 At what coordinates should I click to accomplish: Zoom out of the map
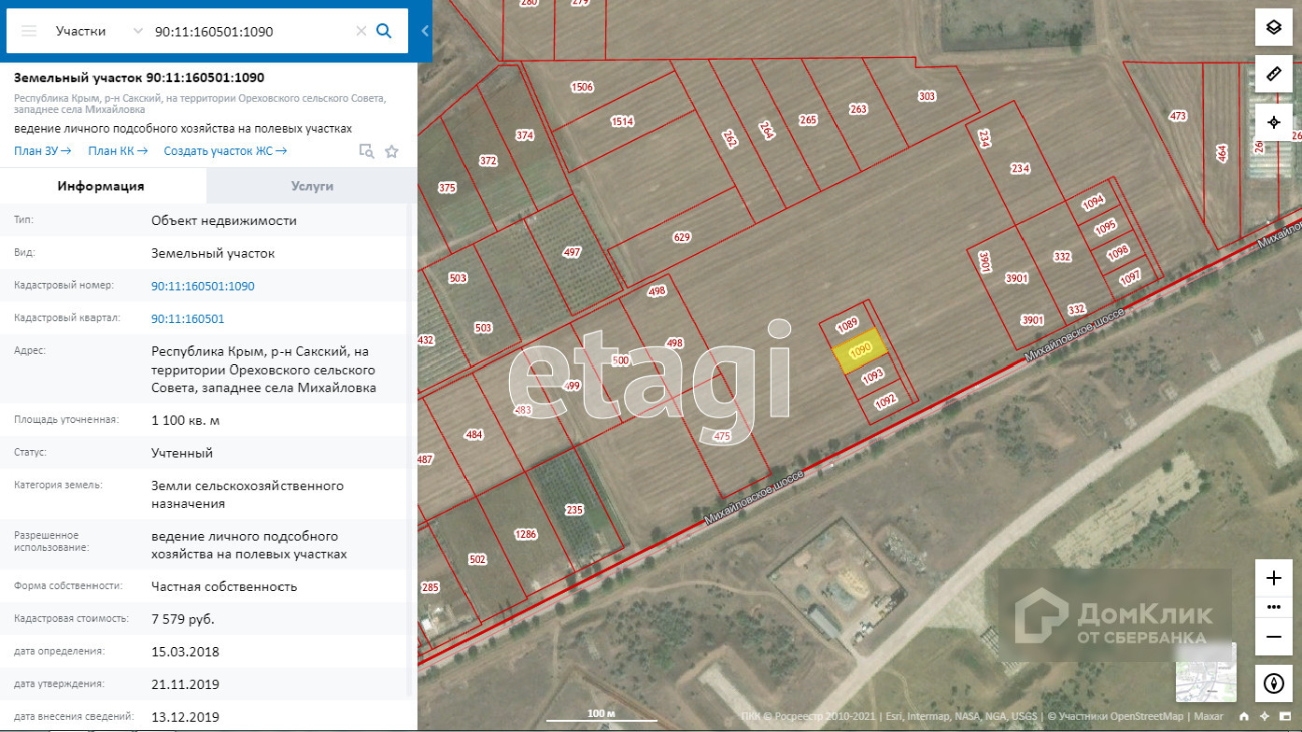pyautogui.click(x=1273, y=637)
